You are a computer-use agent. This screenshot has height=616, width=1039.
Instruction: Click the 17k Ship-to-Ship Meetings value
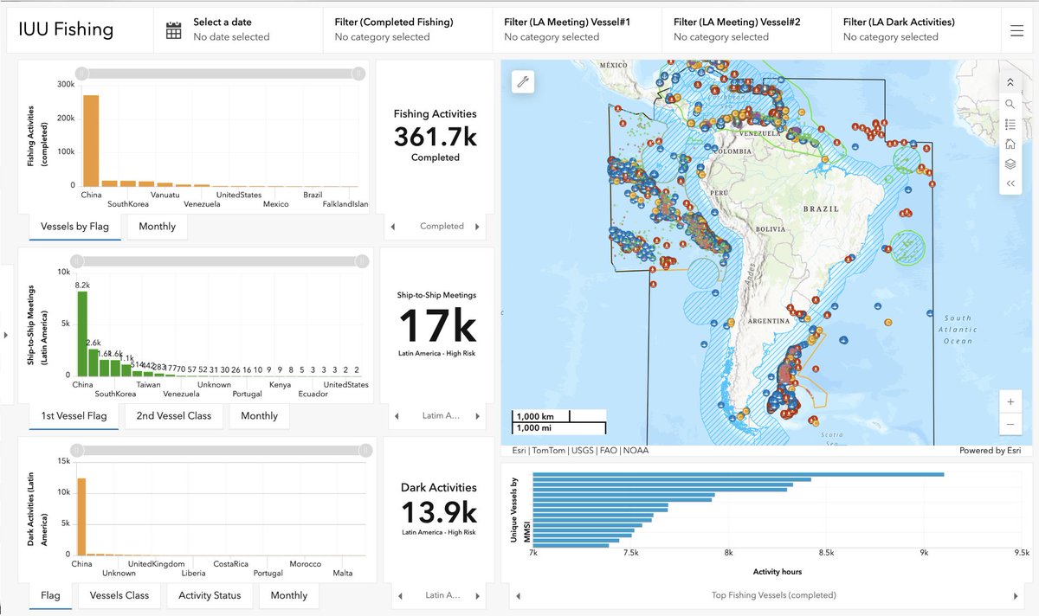pos(437,326)
